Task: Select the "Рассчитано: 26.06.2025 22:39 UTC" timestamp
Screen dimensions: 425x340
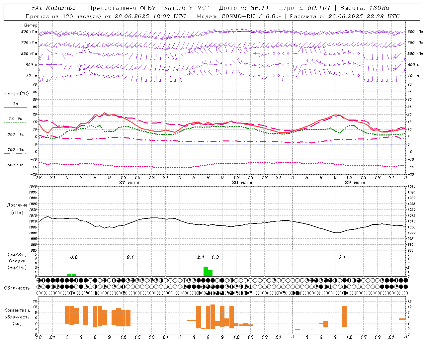Action: (345, 16)
